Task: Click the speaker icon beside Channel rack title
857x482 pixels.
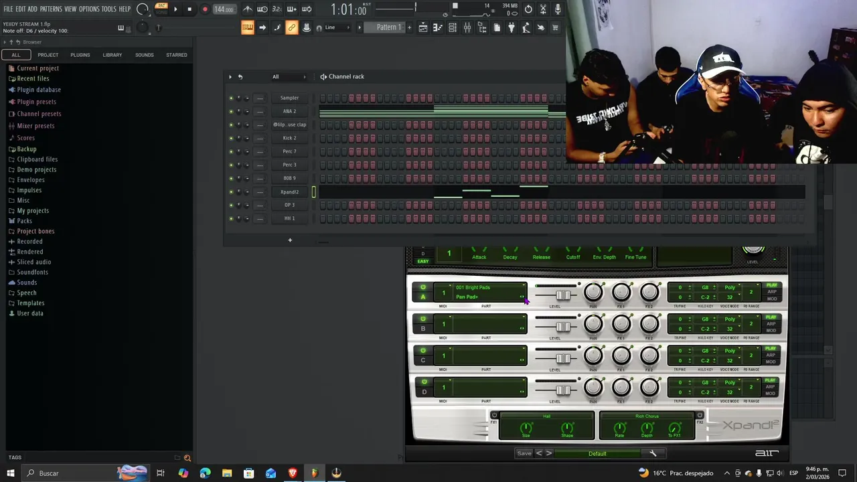Action: click(323, 76)
